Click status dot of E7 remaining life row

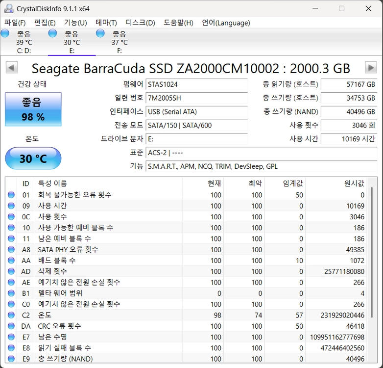coord(11,337)
